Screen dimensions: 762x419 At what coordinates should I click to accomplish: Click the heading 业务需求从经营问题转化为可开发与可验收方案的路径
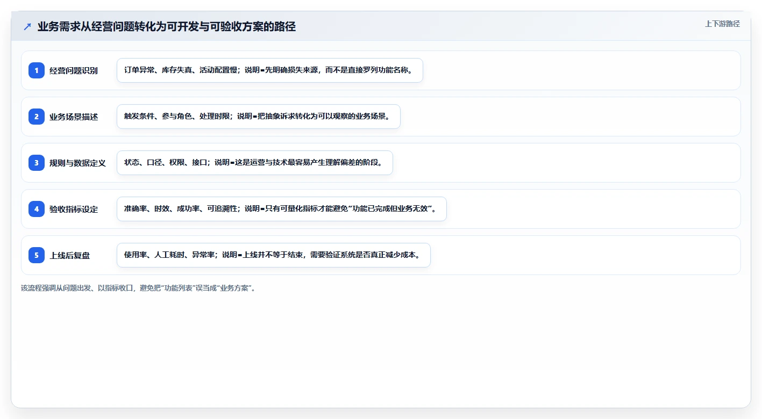167,27
